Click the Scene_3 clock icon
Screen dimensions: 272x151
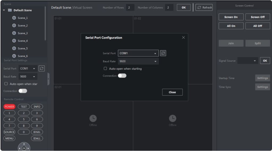[x=14, y=33]
